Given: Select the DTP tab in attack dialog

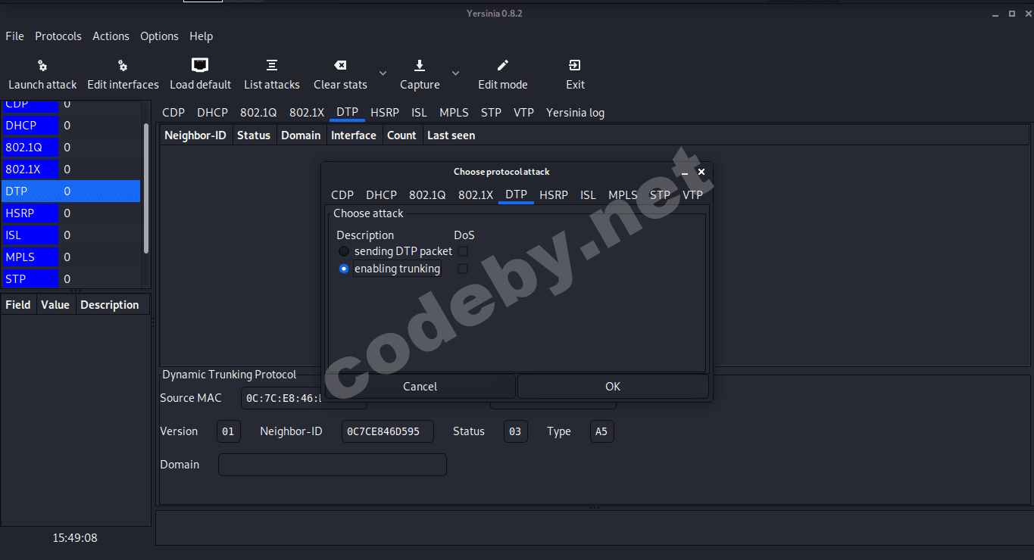Looking at the screenshot, I should click(516, 194).
